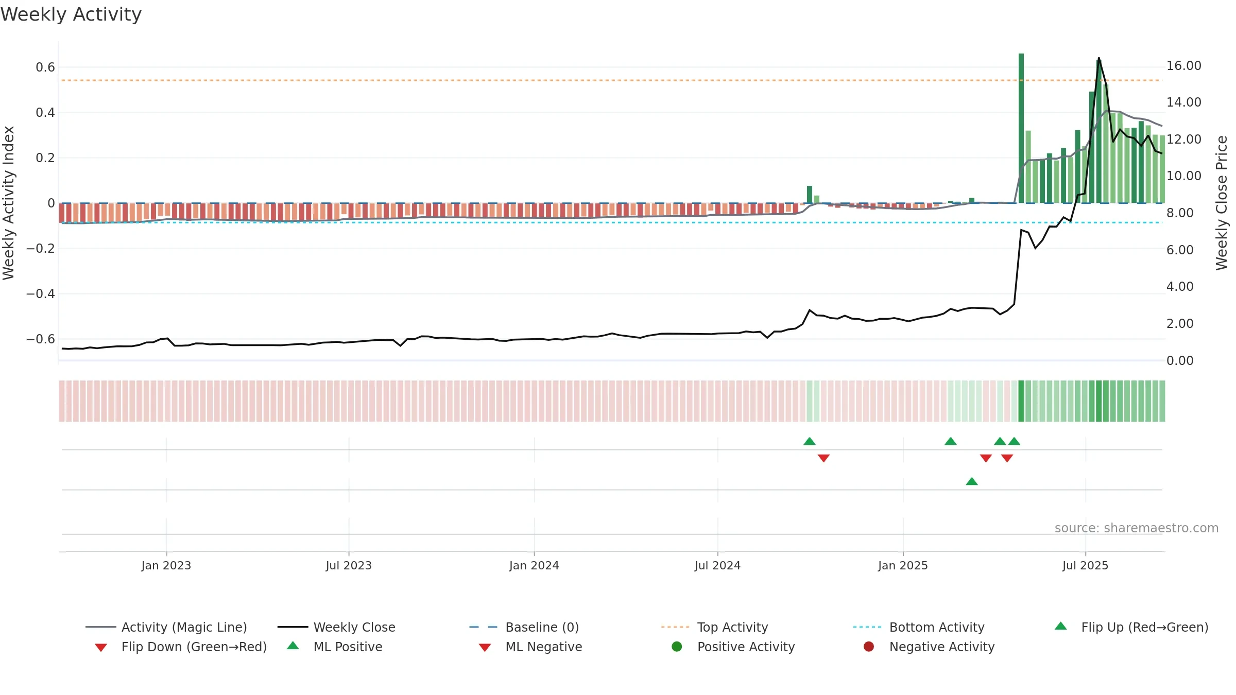This screenshot has height=695, width=1236.
Task: Click the 6.00 right axis price label
Action: click(1180, 250)
